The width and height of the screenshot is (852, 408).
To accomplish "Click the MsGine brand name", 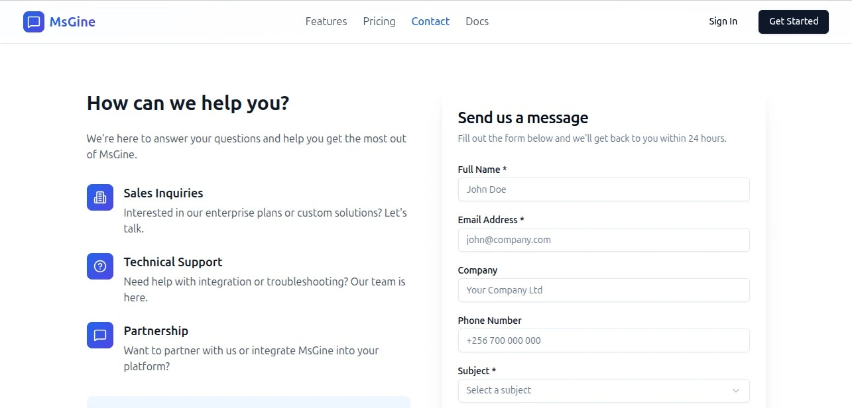I will tap(72, 22).
